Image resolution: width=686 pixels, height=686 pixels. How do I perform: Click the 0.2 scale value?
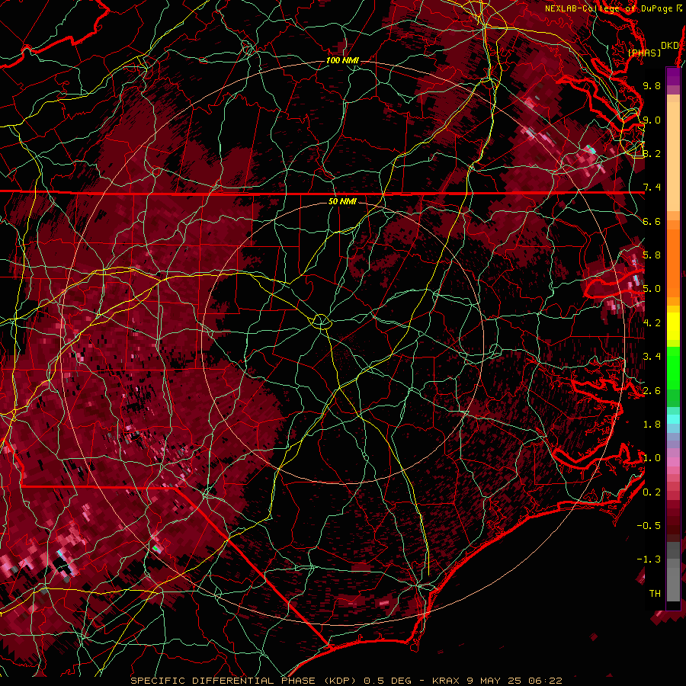tap(652, 492)
